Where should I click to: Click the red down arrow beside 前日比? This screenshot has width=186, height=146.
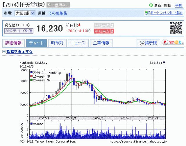[79, 25]
